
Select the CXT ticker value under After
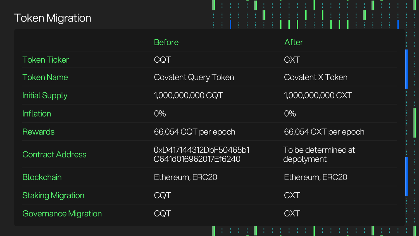[x=292, y=60]
